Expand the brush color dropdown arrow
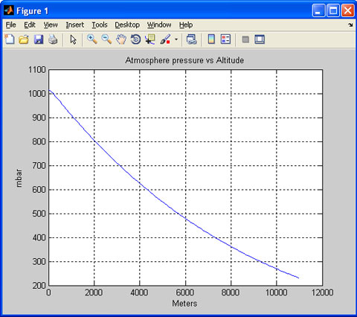357x317 pixels. pos(176,39)
